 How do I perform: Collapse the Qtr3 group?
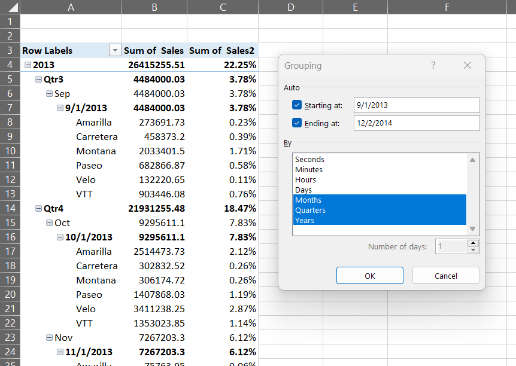tap(38, 79)
